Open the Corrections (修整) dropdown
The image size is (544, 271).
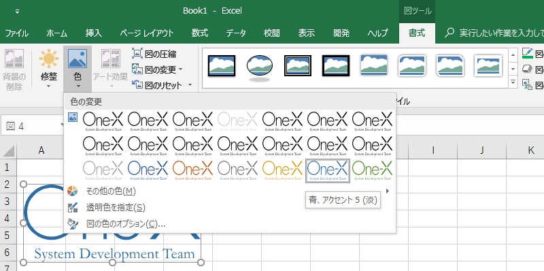(49, 69)
